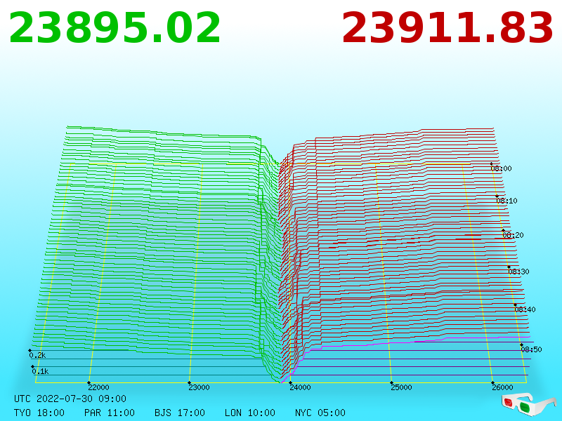Click the 0.1k depth axis label
The width and height of the screenshot is (562, 421).
[40, 371]
